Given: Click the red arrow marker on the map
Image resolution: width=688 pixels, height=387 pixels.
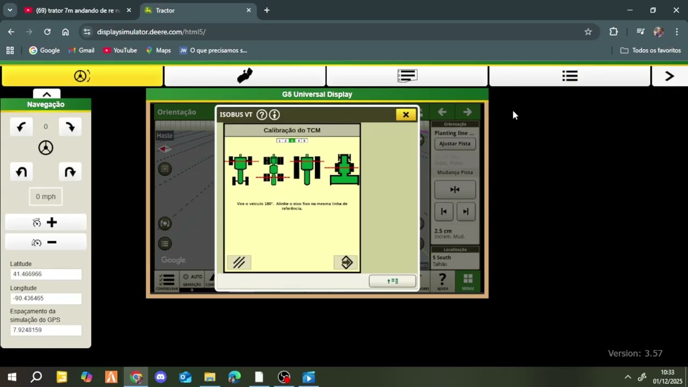Looking at the screenshot, I should pyautogui.click(x=164, y=149).
